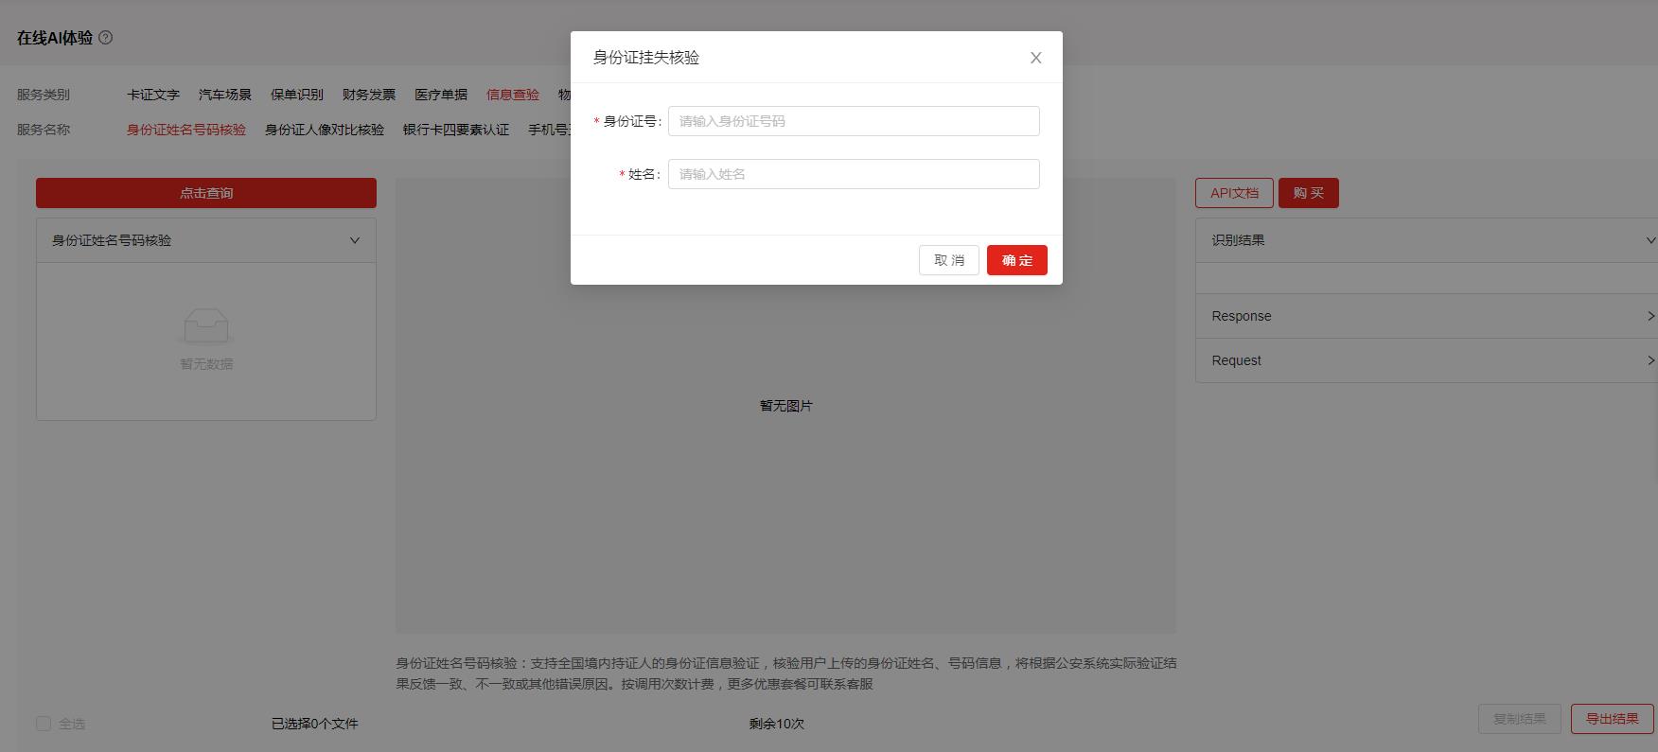Choose the 身份证姓名号码核验 service name
This screenshot has width=1658, height=752.
click(186, 130)
